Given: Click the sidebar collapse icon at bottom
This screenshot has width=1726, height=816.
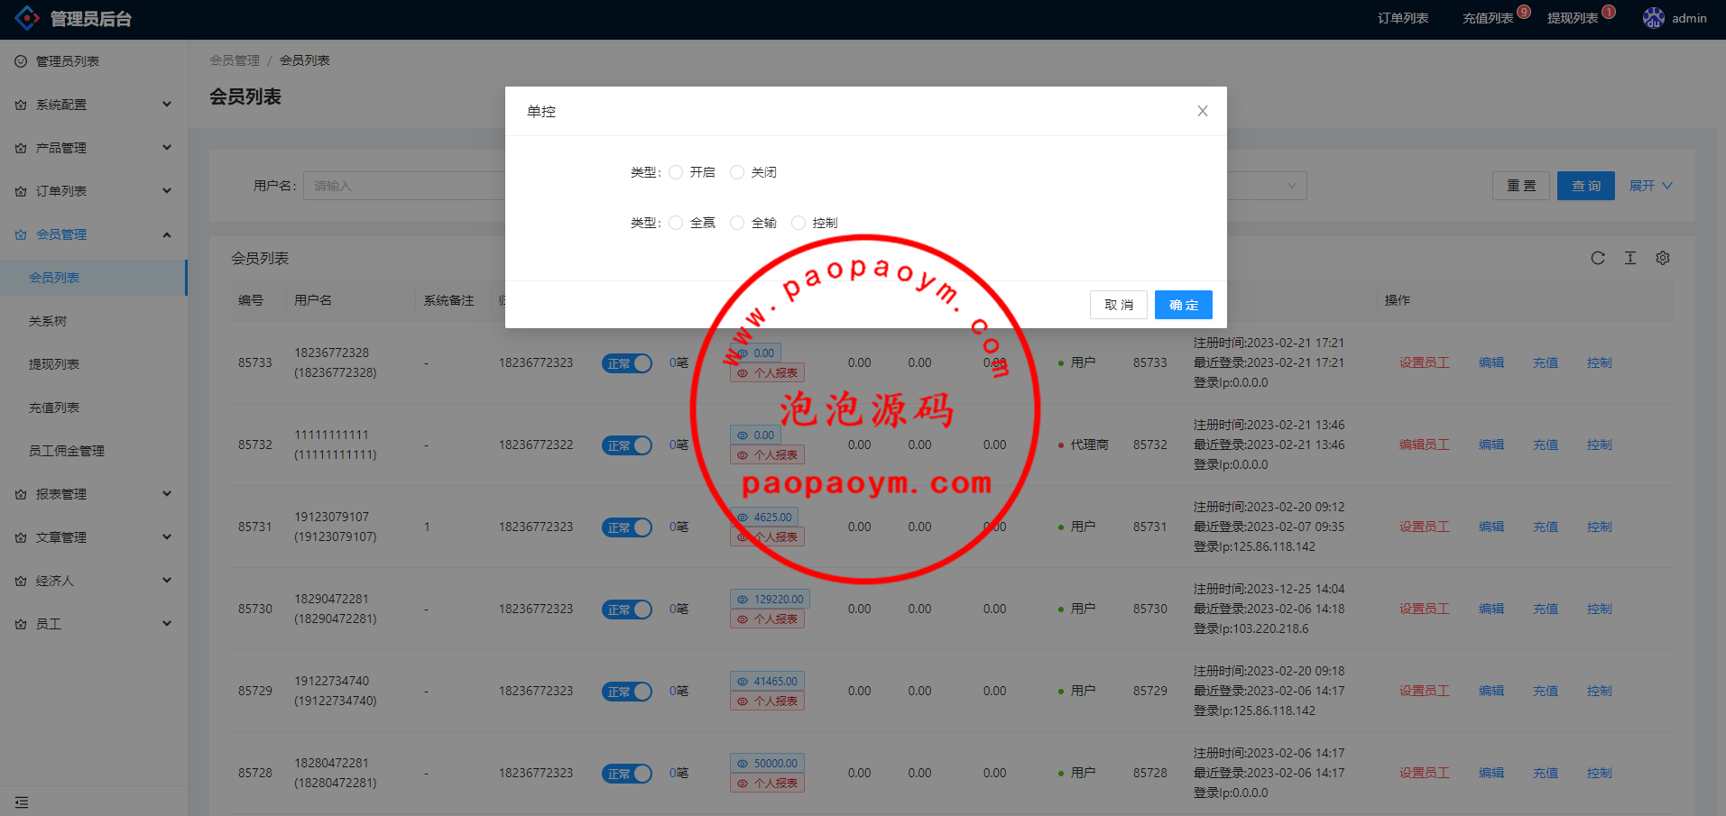Looking at the screenshot, I should tap(22, 802).
